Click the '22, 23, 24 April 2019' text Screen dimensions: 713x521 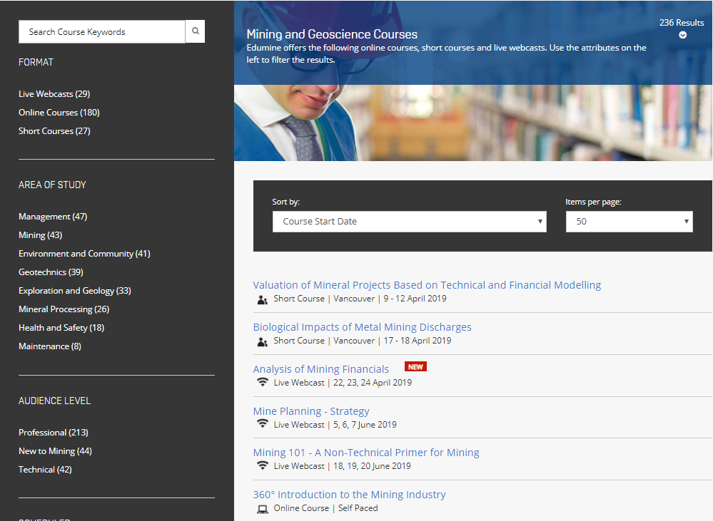point(373,383)
